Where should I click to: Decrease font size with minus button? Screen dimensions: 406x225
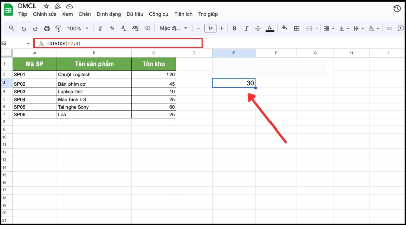coord(198,28)
